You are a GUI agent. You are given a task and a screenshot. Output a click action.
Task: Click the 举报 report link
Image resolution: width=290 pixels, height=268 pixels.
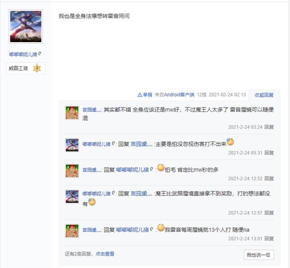(x=148, y=95)
